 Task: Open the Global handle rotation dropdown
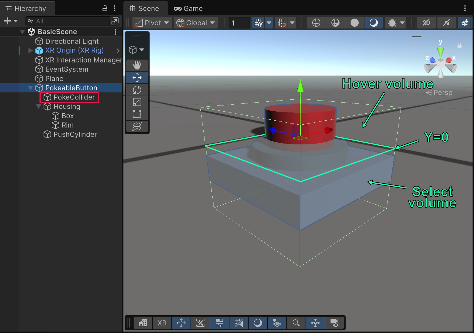[196, 23]
